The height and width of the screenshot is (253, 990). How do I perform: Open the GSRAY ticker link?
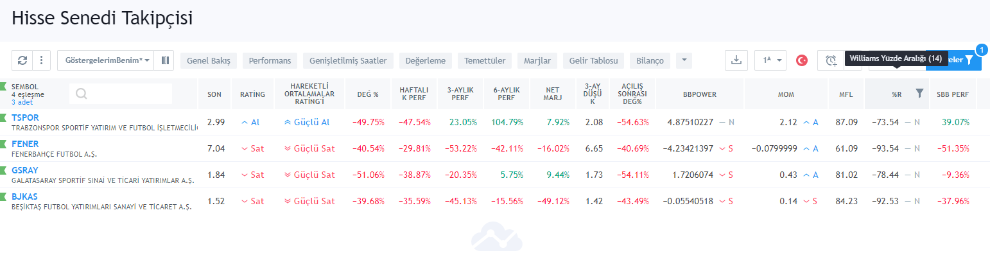[x=25, y=171]
